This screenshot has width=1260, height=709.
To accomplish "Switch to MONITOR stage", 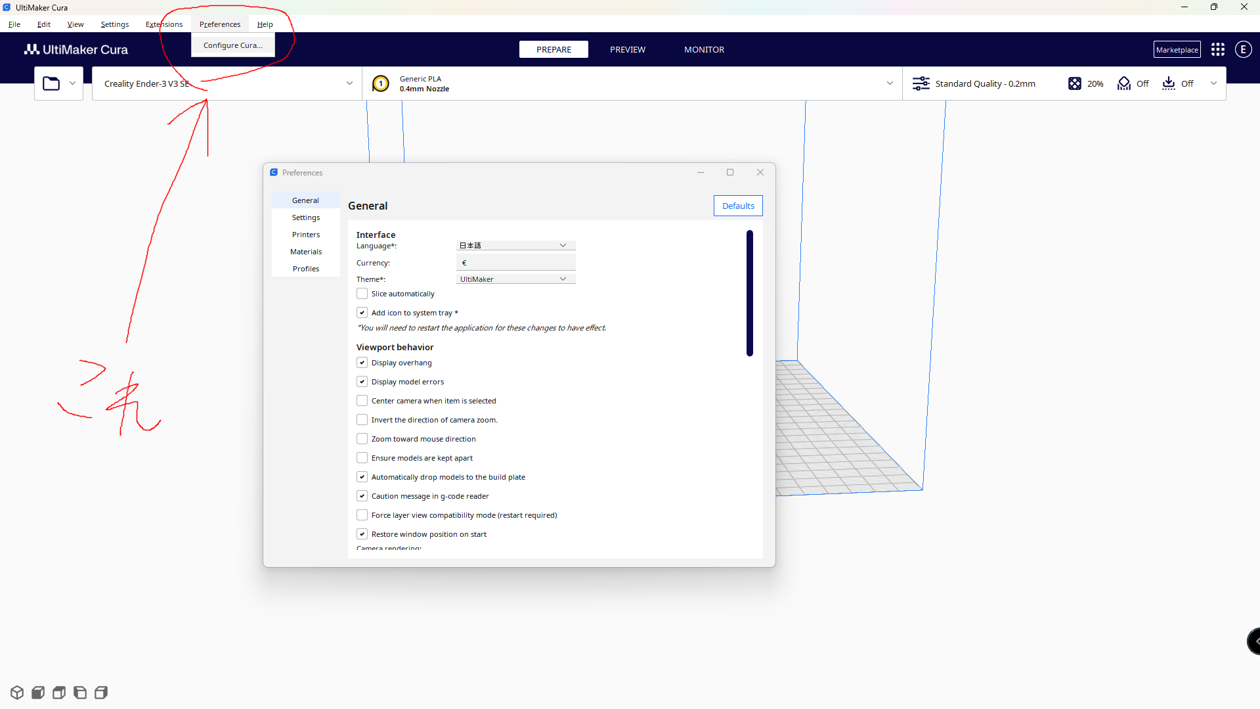I will 705,49.
